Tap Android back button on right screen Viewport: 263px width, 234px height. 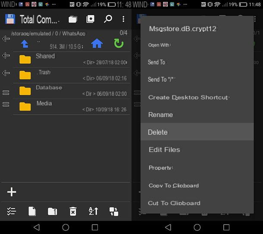click(168, 227)
